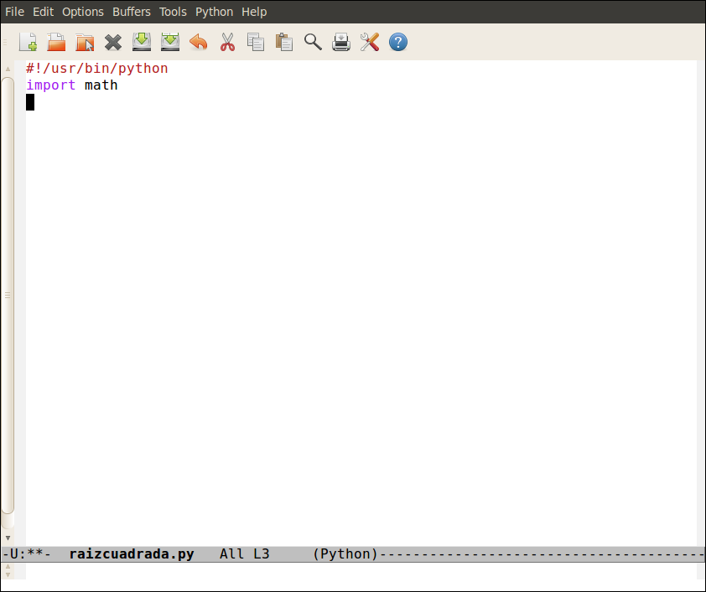The width and height of the screenshot is (706, 592).
Task: Click the #!/usr/bin/python shebang line
Action: click(x=96, y=69)
